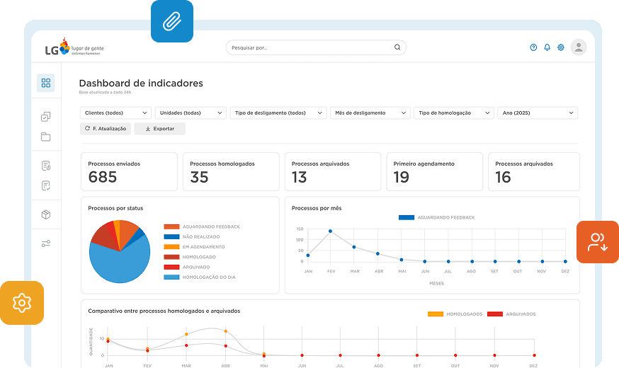Open the Tipo de desligamento dropdown
This screenshot has width=619, height=368.
(278, 113)
